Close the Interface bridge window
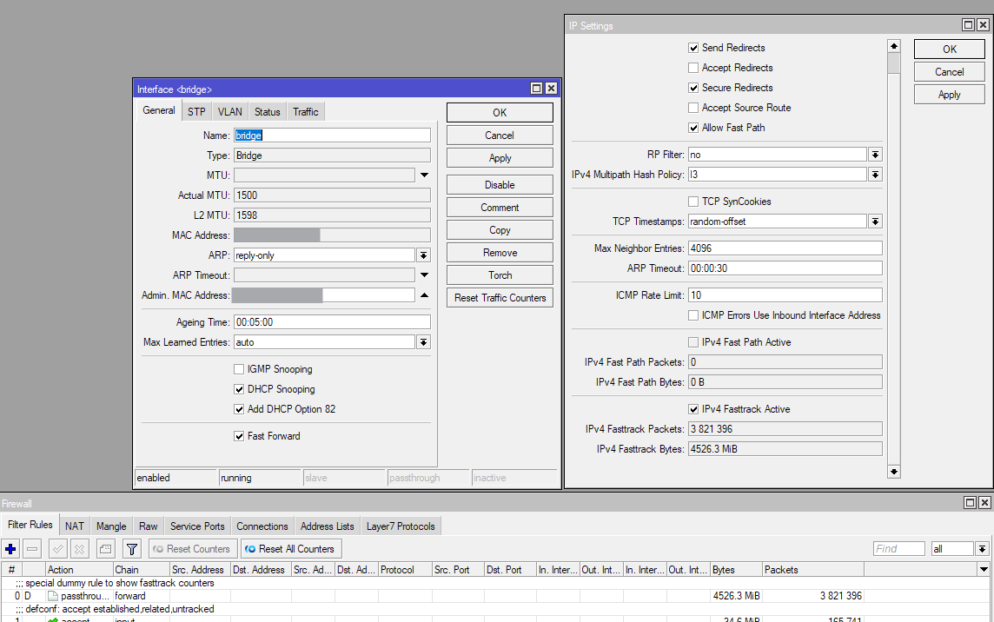Viewport: 994px width, 622px height. click(x=551, y=88)
